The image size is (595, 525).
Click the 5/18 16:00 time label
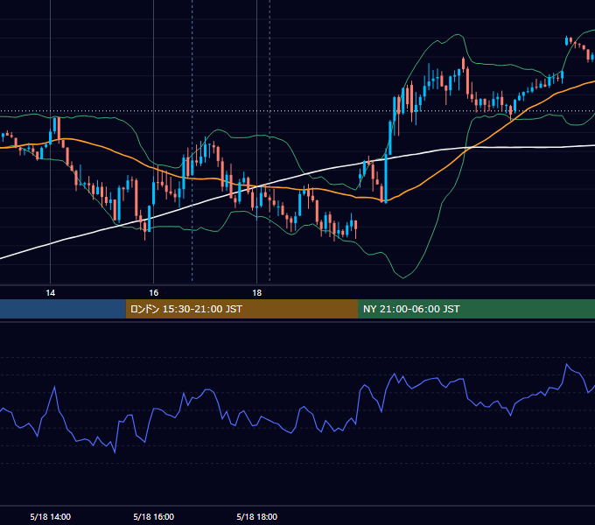154,516
